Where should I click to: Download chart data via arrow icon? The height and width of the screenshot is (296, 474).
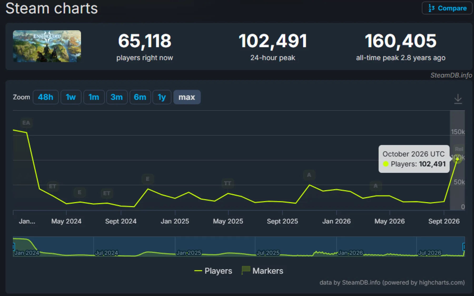(458, 99)
